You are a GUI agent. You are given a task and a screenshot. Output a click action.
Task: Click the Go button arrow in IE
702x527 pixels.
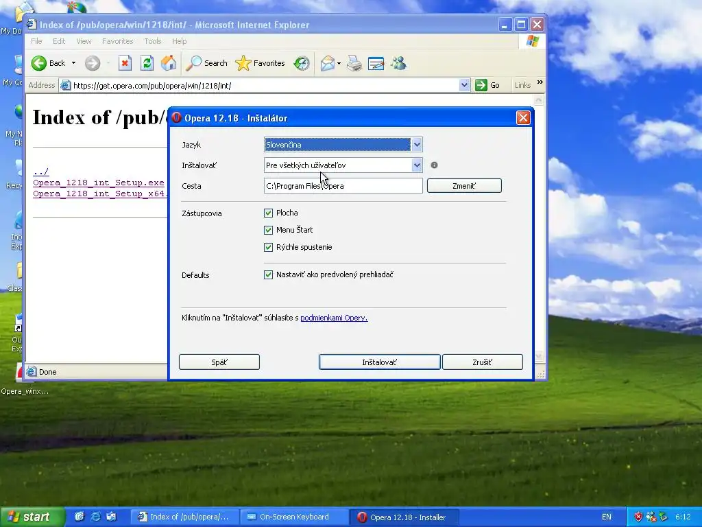click(x=481, y=85)
